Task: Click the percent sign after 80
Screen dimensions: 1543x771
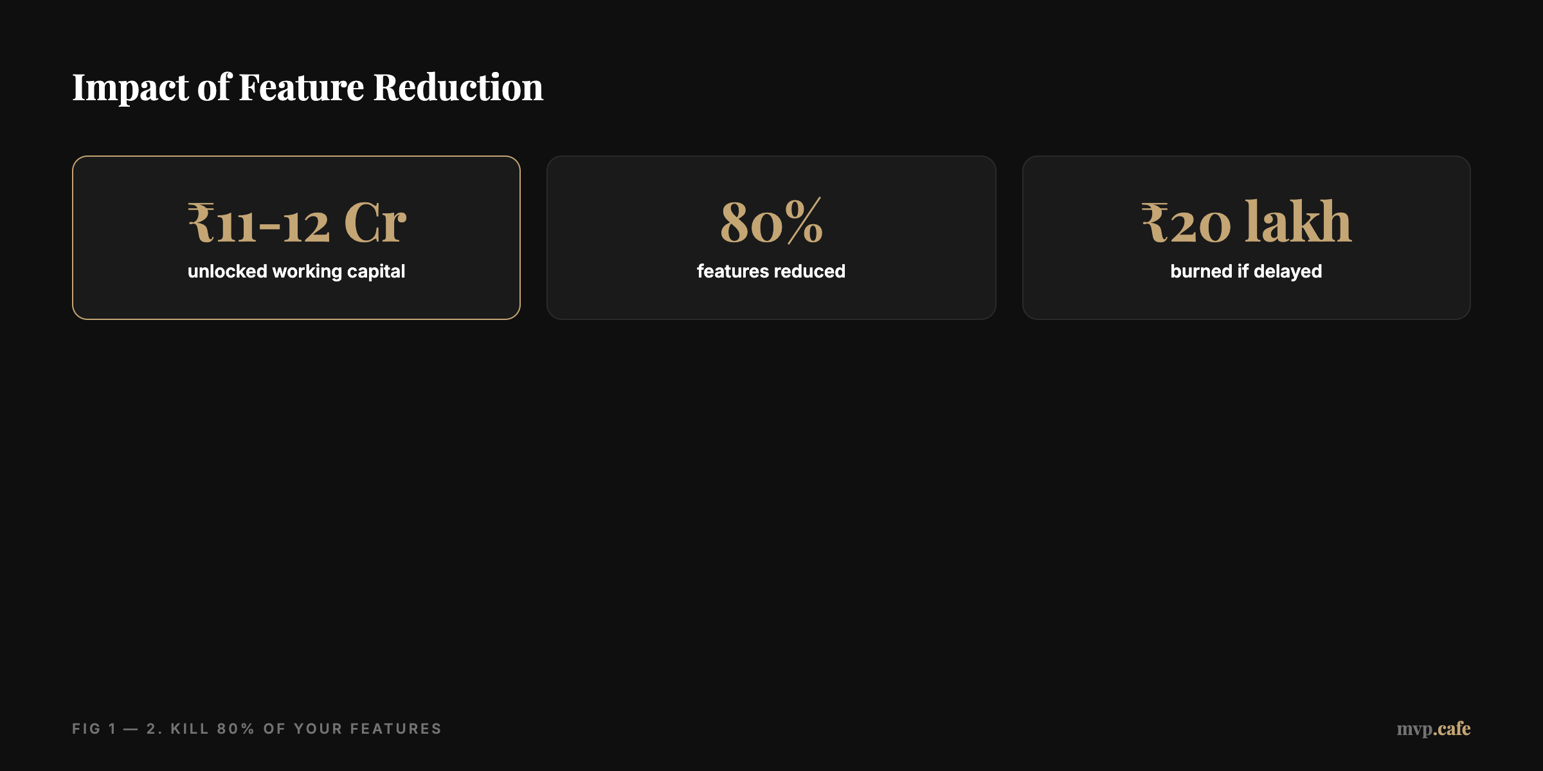Action: pyautogui.click(x=804, y=221)
